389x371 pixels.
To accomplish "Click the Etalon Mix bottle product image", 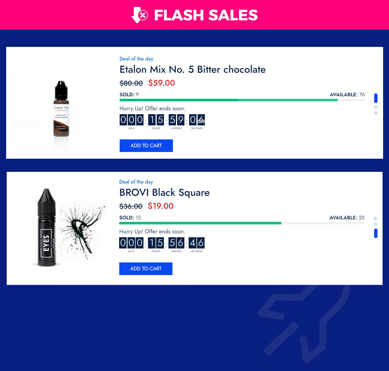I will point(61,109).
